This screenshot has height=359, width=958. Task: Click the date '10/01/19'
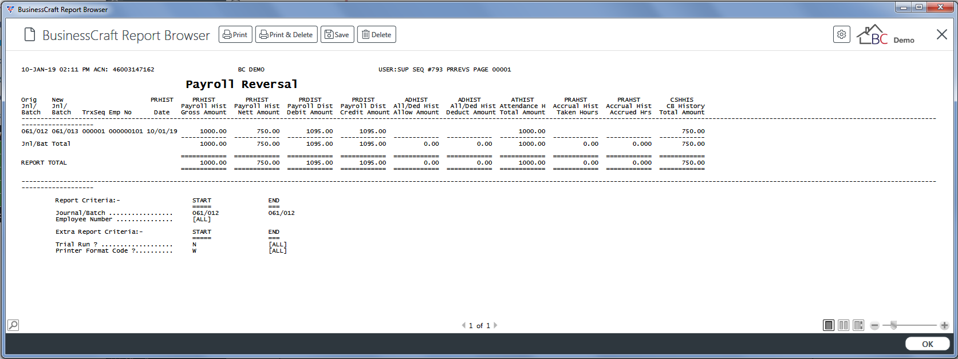(x=162, y=131)
